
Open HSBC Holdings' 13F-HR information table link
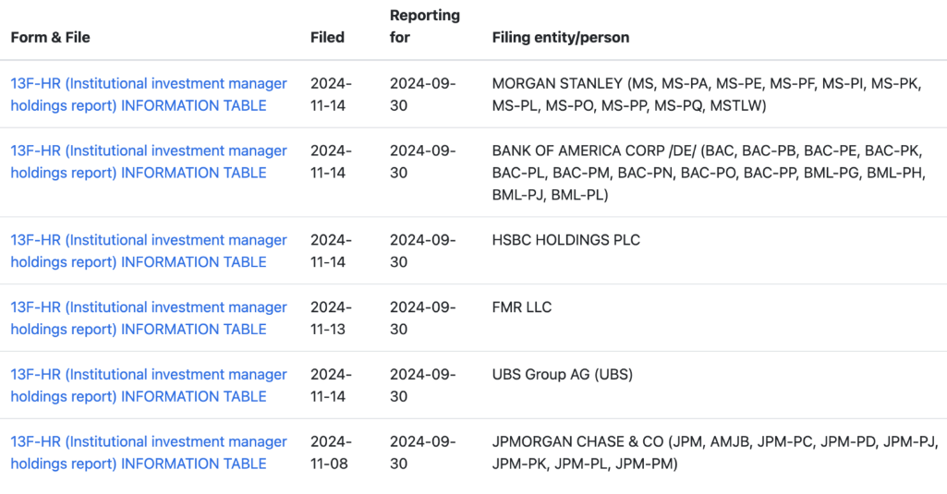[149, 250]
